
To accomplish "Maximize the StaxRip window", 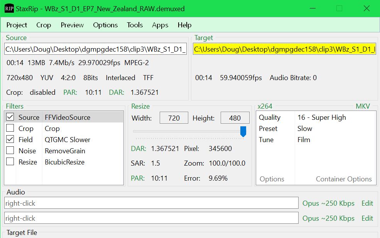I will click(x=339, y=8).
